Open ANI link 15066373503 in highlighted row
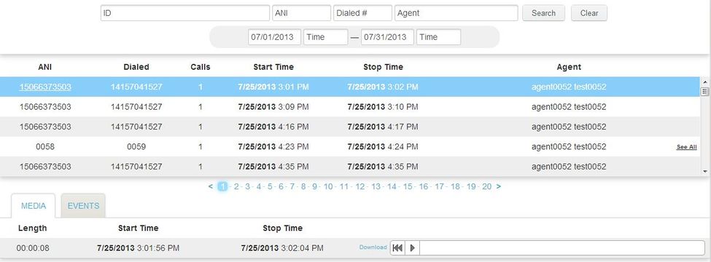 tap(45, 87)
